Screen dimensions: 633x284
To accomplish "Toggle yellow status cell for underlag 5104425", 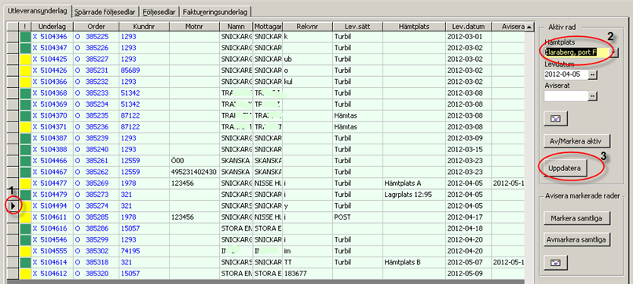I will point(25,60).
